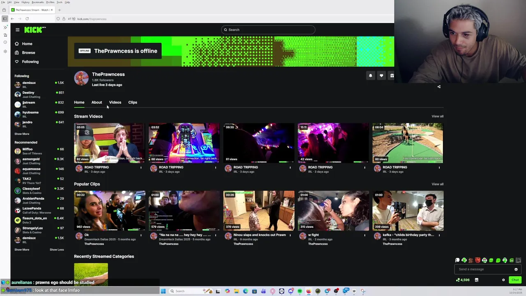The image size is (526, 296).
Task: Click the Kick logo
Action: point(35,30)
